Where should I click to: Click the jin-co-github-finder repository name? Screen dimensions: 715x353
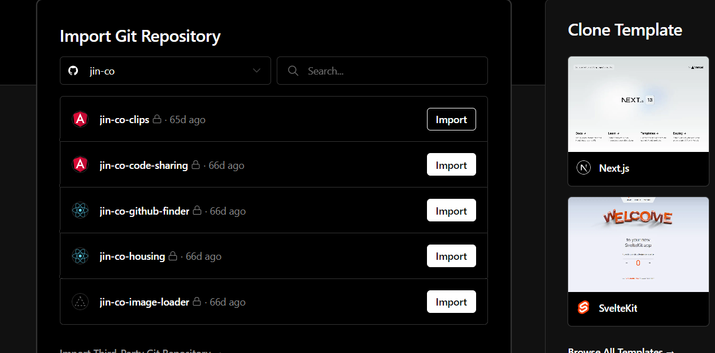click(145, 211)
